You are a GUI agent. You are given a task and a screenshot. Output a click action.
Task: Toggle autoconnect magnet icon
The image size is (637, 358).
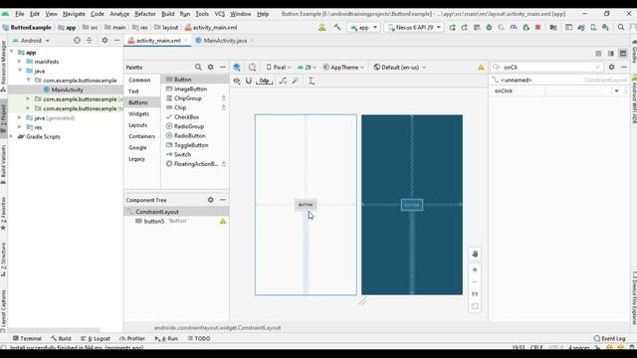tap(249, 81)
